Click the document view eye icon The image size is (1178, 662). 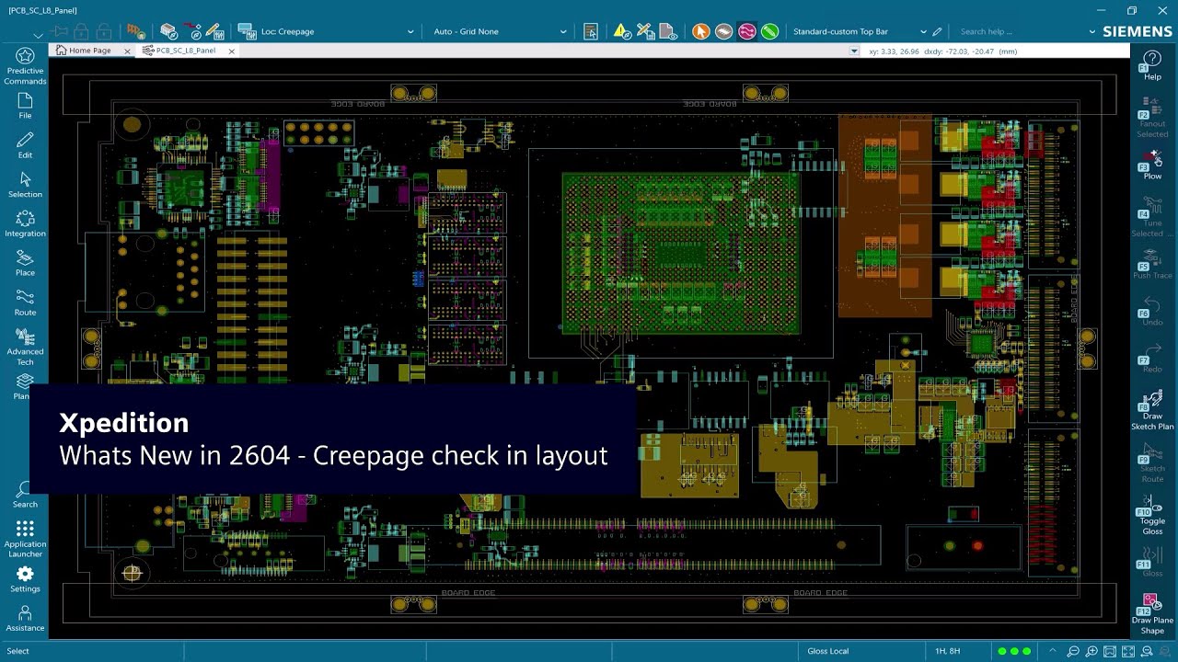(x=669, y=31)
